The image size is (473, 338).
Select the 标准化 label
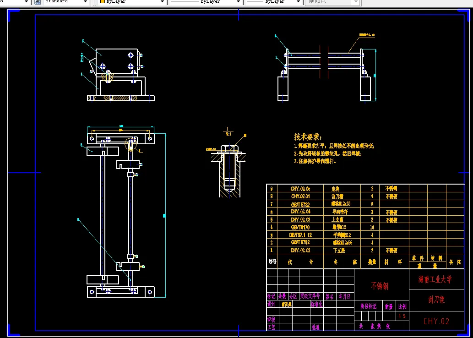[x=316, y=305]
